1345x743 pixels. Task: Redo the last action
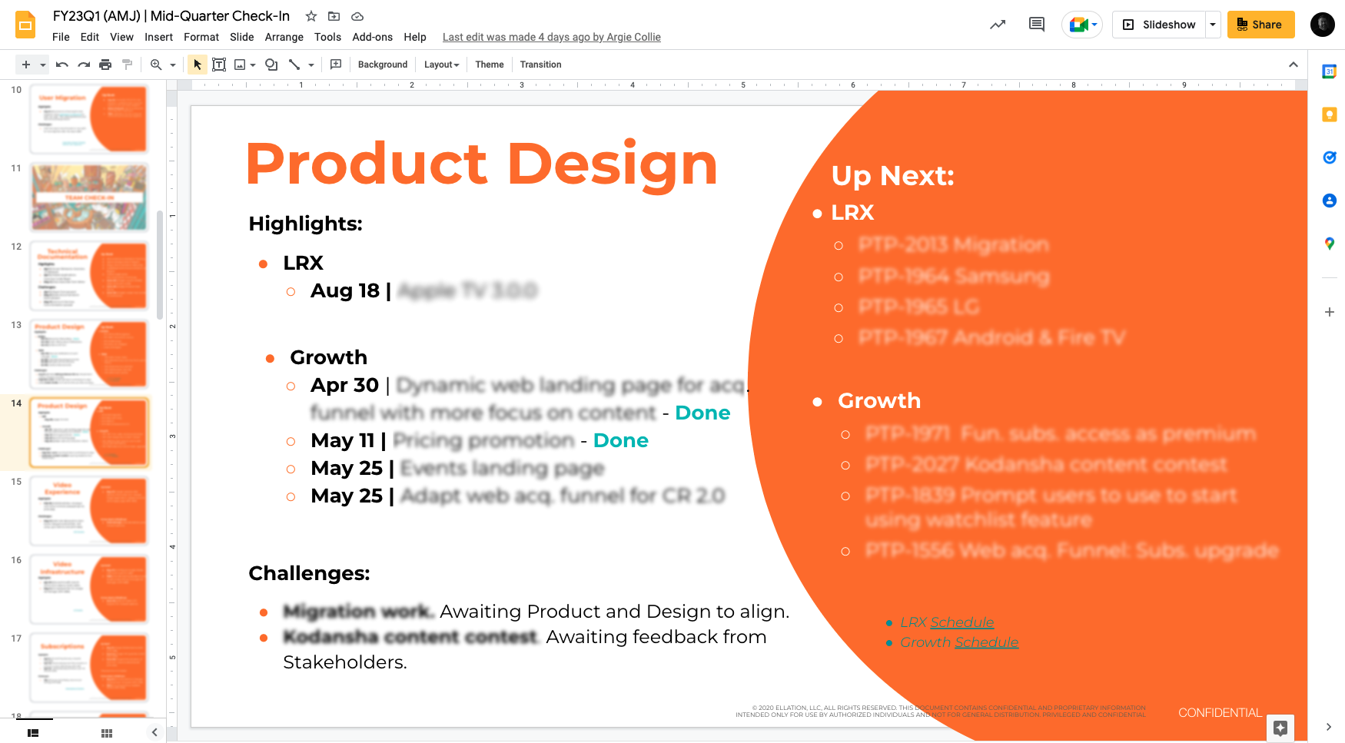pos(84,65)
